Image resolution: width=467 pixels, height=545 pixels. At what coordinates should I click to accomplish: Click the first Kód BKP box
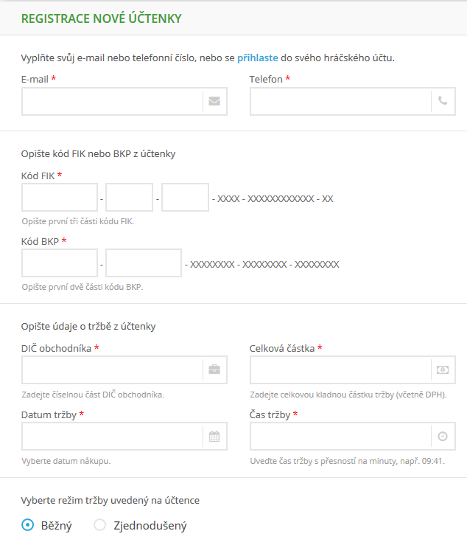pyautogui.click(x=60, y=263)
